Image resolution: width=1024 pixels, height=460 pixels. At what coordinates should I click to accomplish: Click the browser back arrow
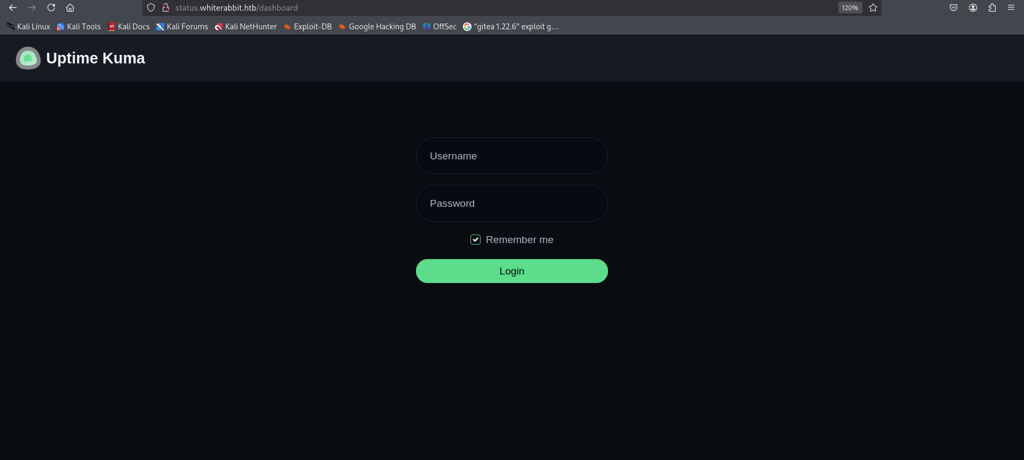13,7
